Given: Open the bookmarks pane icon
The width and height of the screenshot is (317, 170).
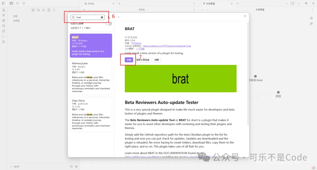Looking at the screenshot, I should pos(24,3).
